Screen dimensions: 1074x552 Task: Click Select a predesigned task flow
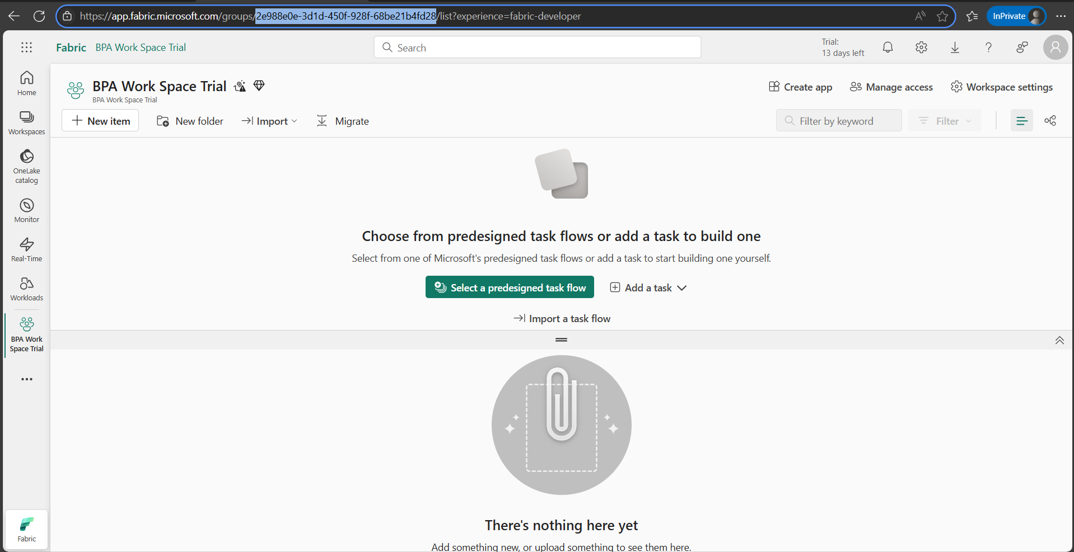[x=510, y=287]
